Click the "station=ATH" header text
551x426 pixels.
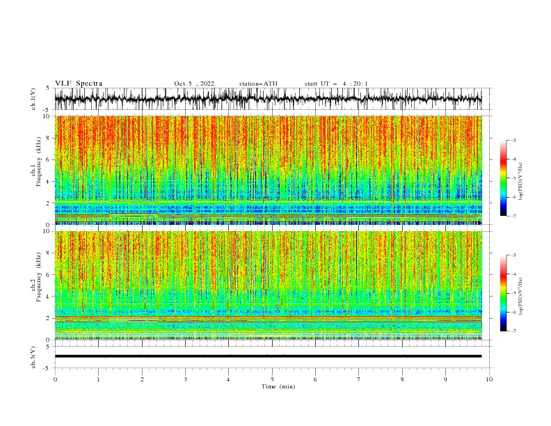[x=258, y=84]
